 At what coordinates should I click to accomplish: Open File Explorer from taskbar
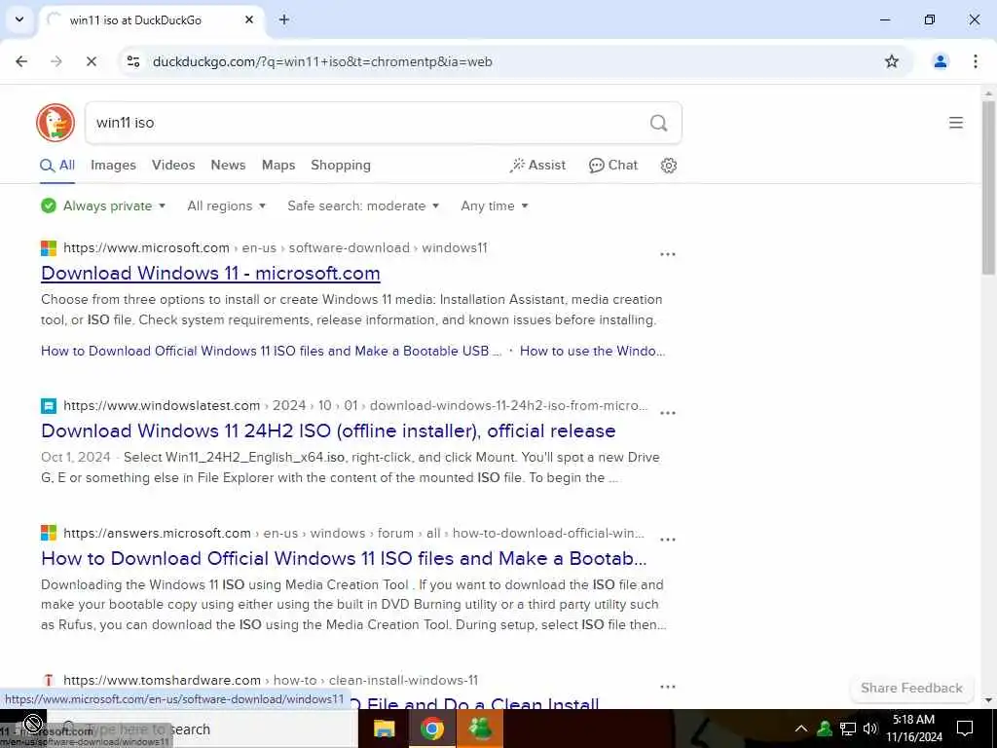(384, 729)
